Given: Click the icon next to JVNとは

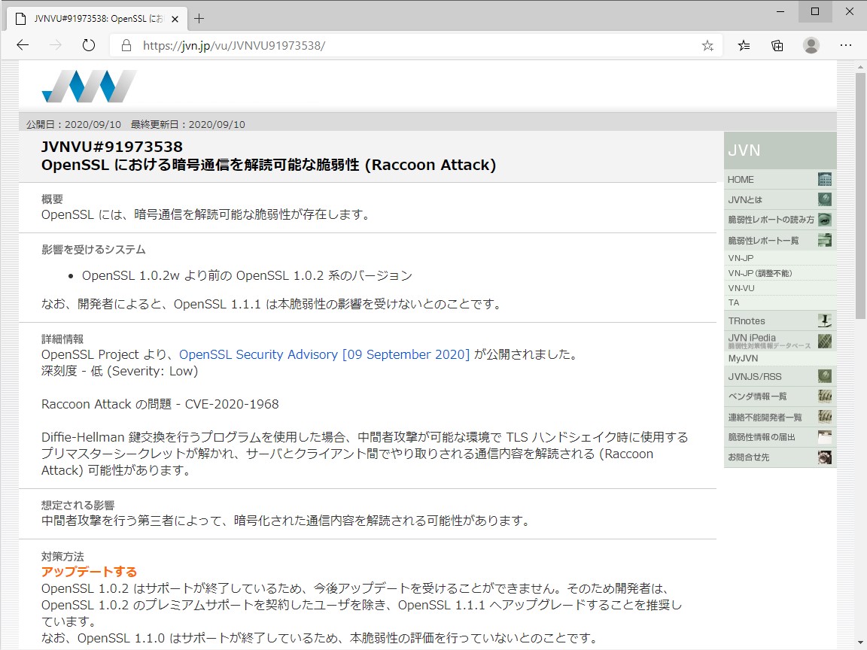Looking at the screenshot, I should [x=824, y=199].
